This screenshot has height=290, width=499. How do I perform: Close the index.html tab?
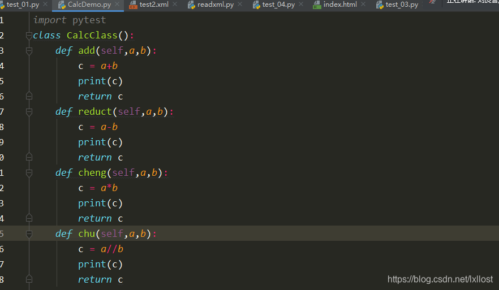363,4
